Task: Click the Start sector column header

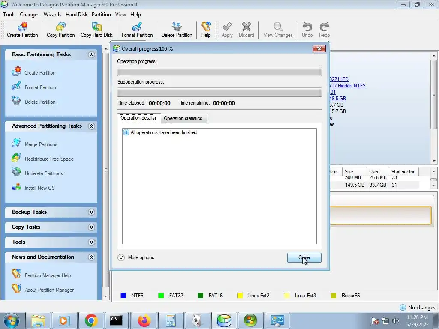Action: point(404,172)
